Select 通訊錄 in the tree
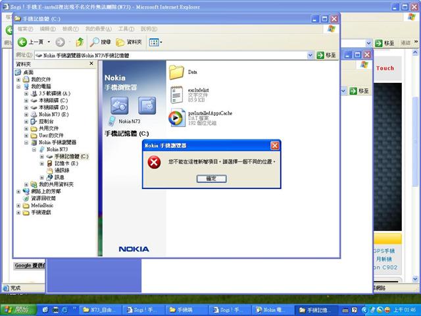The width and height of the screenshot is (421, 316). click(x=62, y=171)
